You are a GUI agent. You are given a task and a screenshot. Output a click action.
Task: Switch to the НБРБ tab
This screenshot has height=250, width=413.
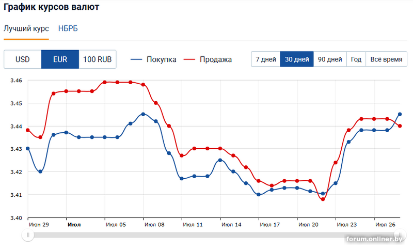click(68, 28)
